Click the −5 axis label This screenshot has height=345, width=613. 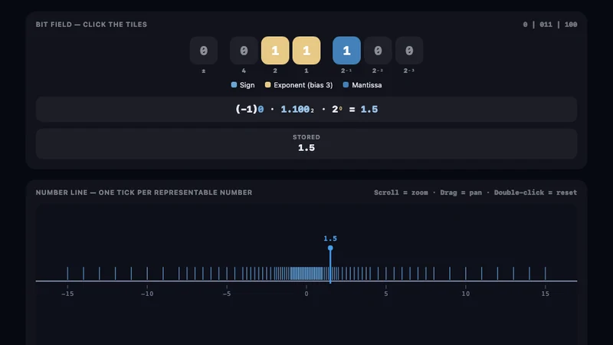227,294
